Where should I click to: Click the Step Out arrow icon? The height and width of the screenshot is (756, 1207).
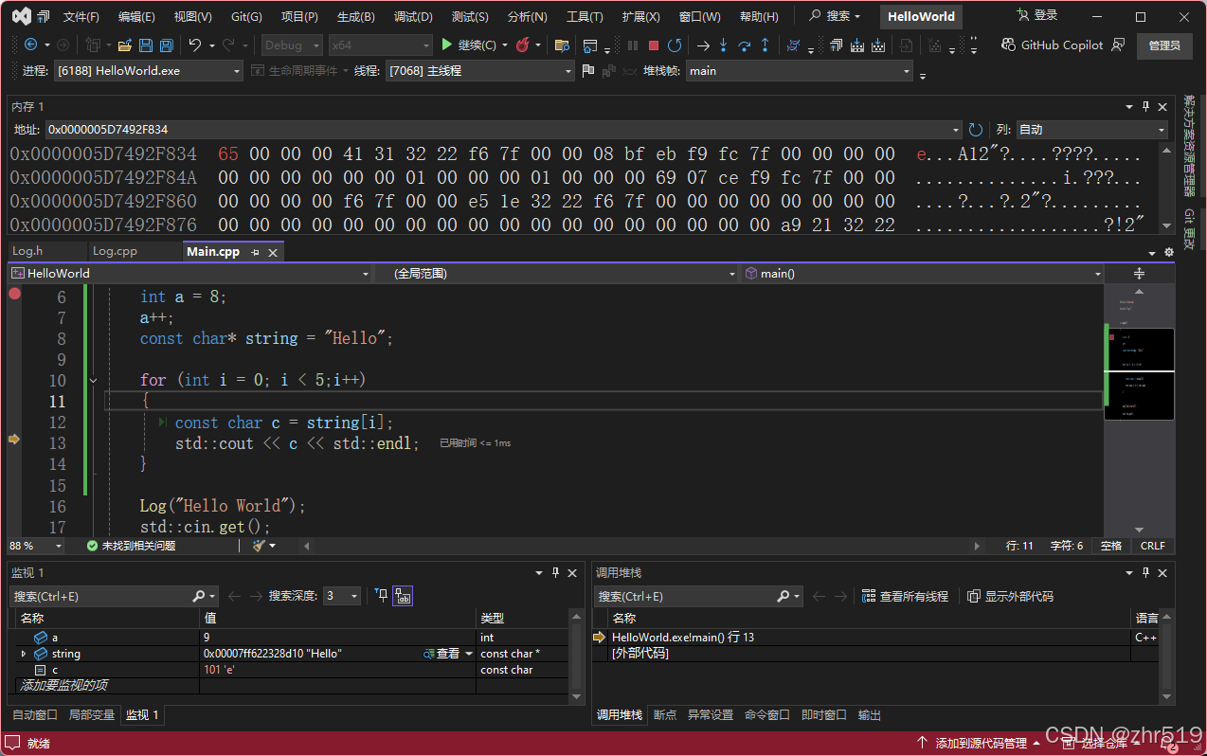pyautogui.click(x=765, y=45)
